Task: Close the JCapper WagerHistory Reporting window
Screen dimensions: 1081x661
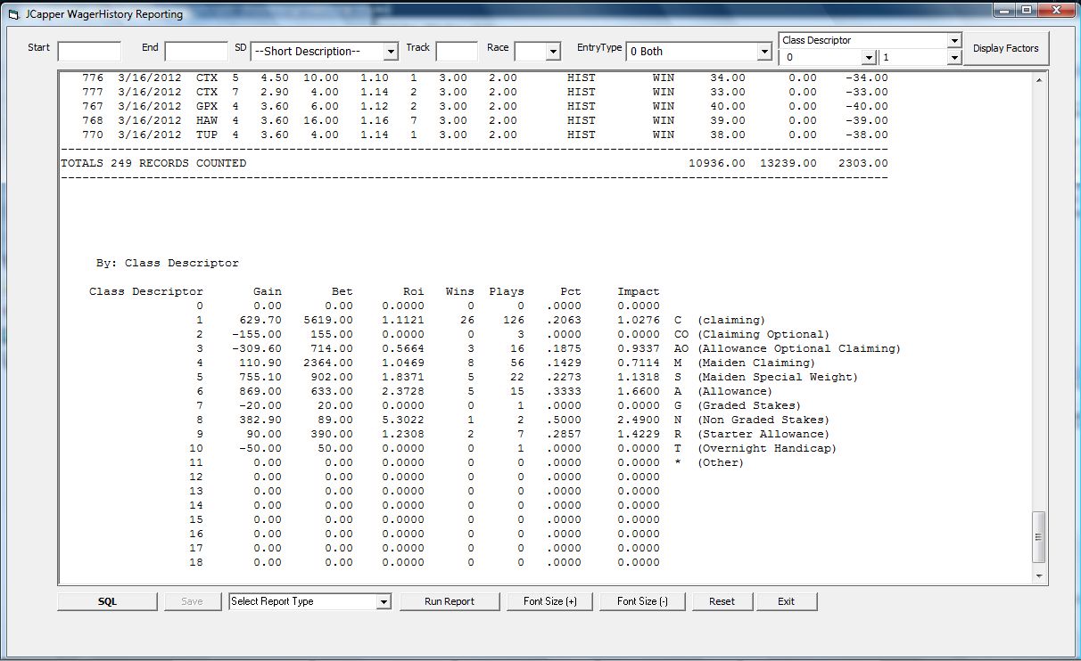Action: click(1056, 11)
